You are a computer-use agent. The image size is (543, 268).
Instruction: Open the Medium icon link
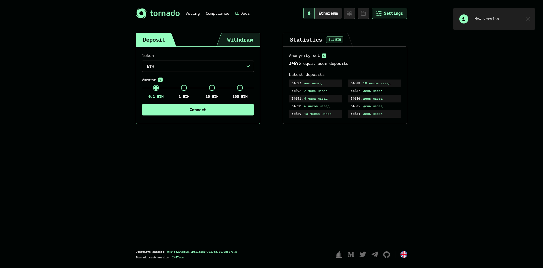tap(351, 254)
